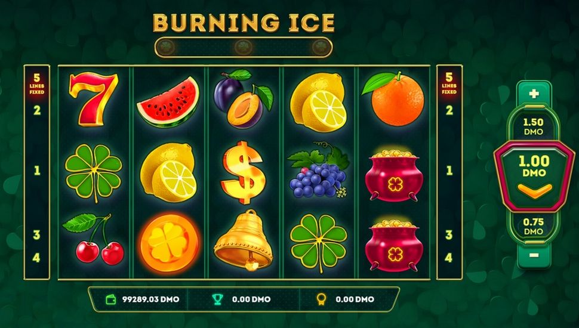Select the watermelon slice symbol

click(168, 98)
